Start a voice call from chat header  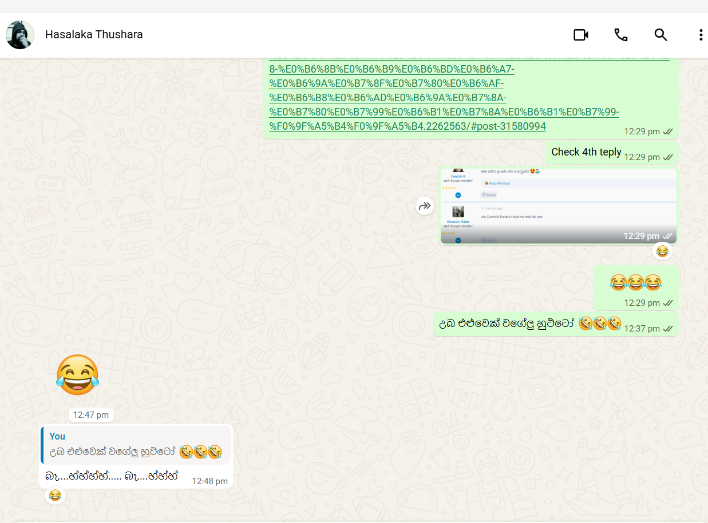(x=621, y=35)
